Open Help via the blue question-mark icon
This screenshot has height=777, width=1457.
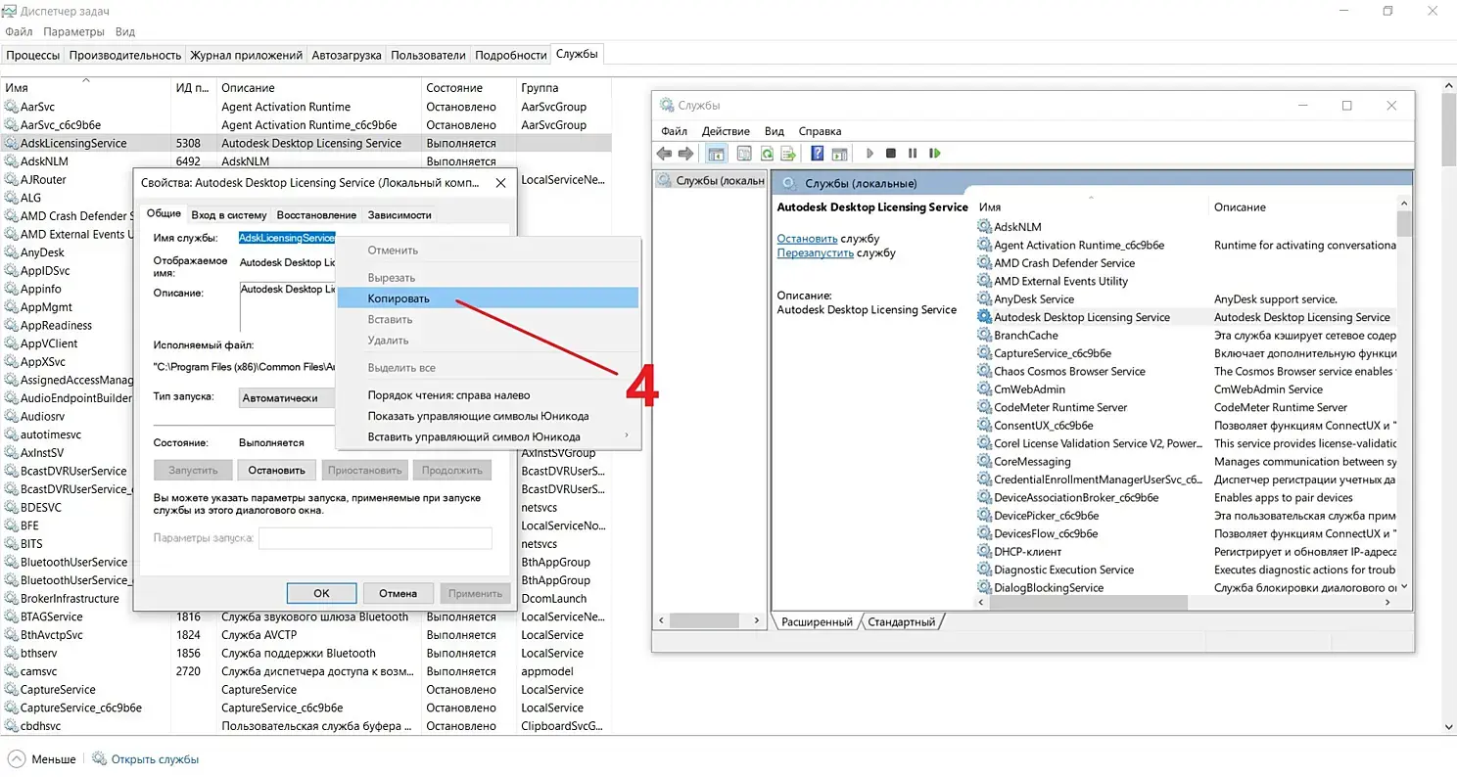[817, 154]
